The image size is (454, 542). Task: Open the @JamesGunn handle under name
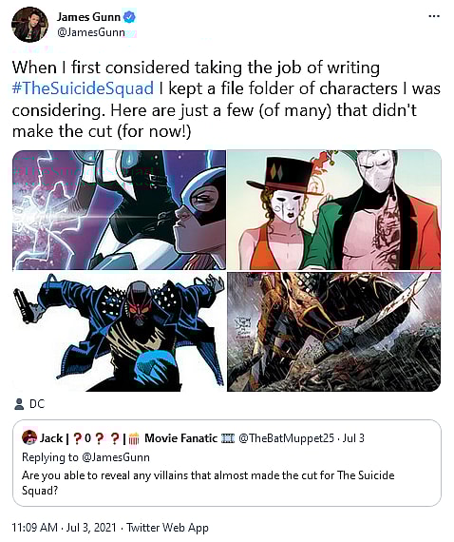pos(91,32)
